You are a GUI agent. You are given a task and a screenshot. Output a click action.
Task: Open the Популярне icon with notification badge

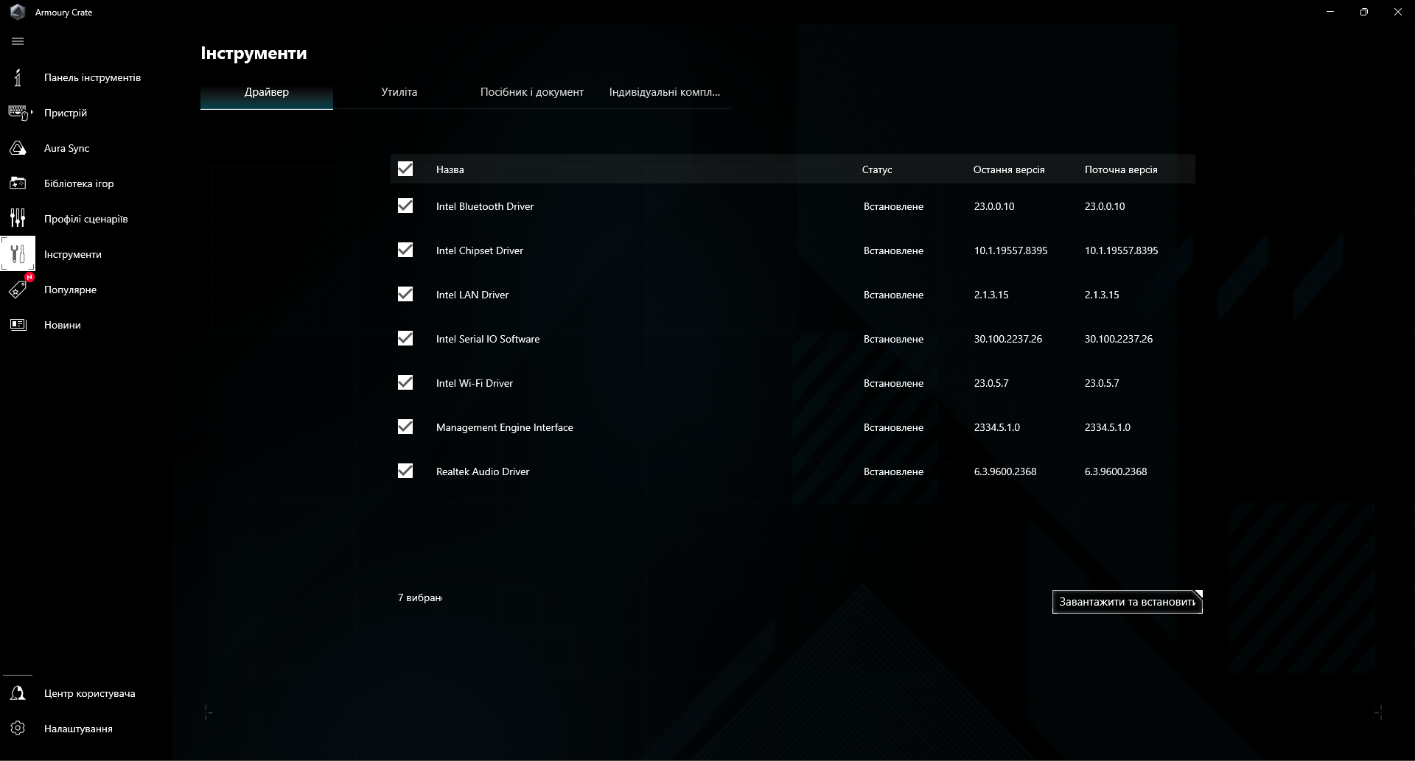tap(18, 290)
